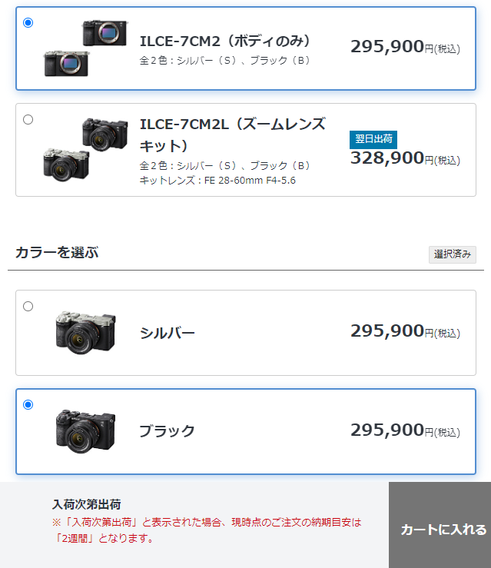Screen dimensions: 491x568
Task: Click the ILCE-7CM2L(ズームレンズキット)title
Action: coord(233,135)
